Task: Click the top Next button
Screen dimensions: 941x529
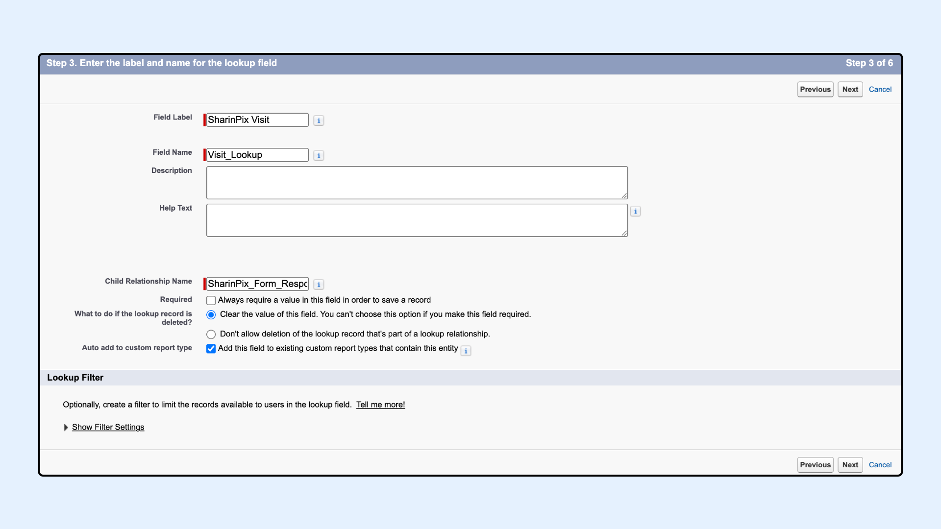Action: pyautogui.click(x=850, y=89)
